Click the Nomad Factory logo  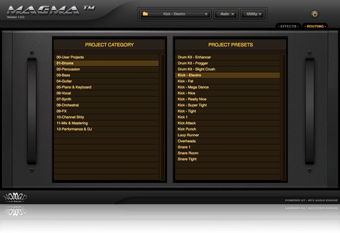(x=16, y=199)
